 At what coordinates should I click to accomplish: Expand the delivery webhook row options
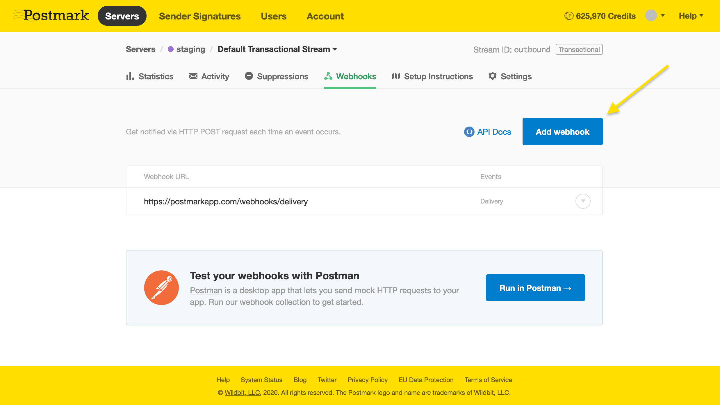(x=583, y=201)
